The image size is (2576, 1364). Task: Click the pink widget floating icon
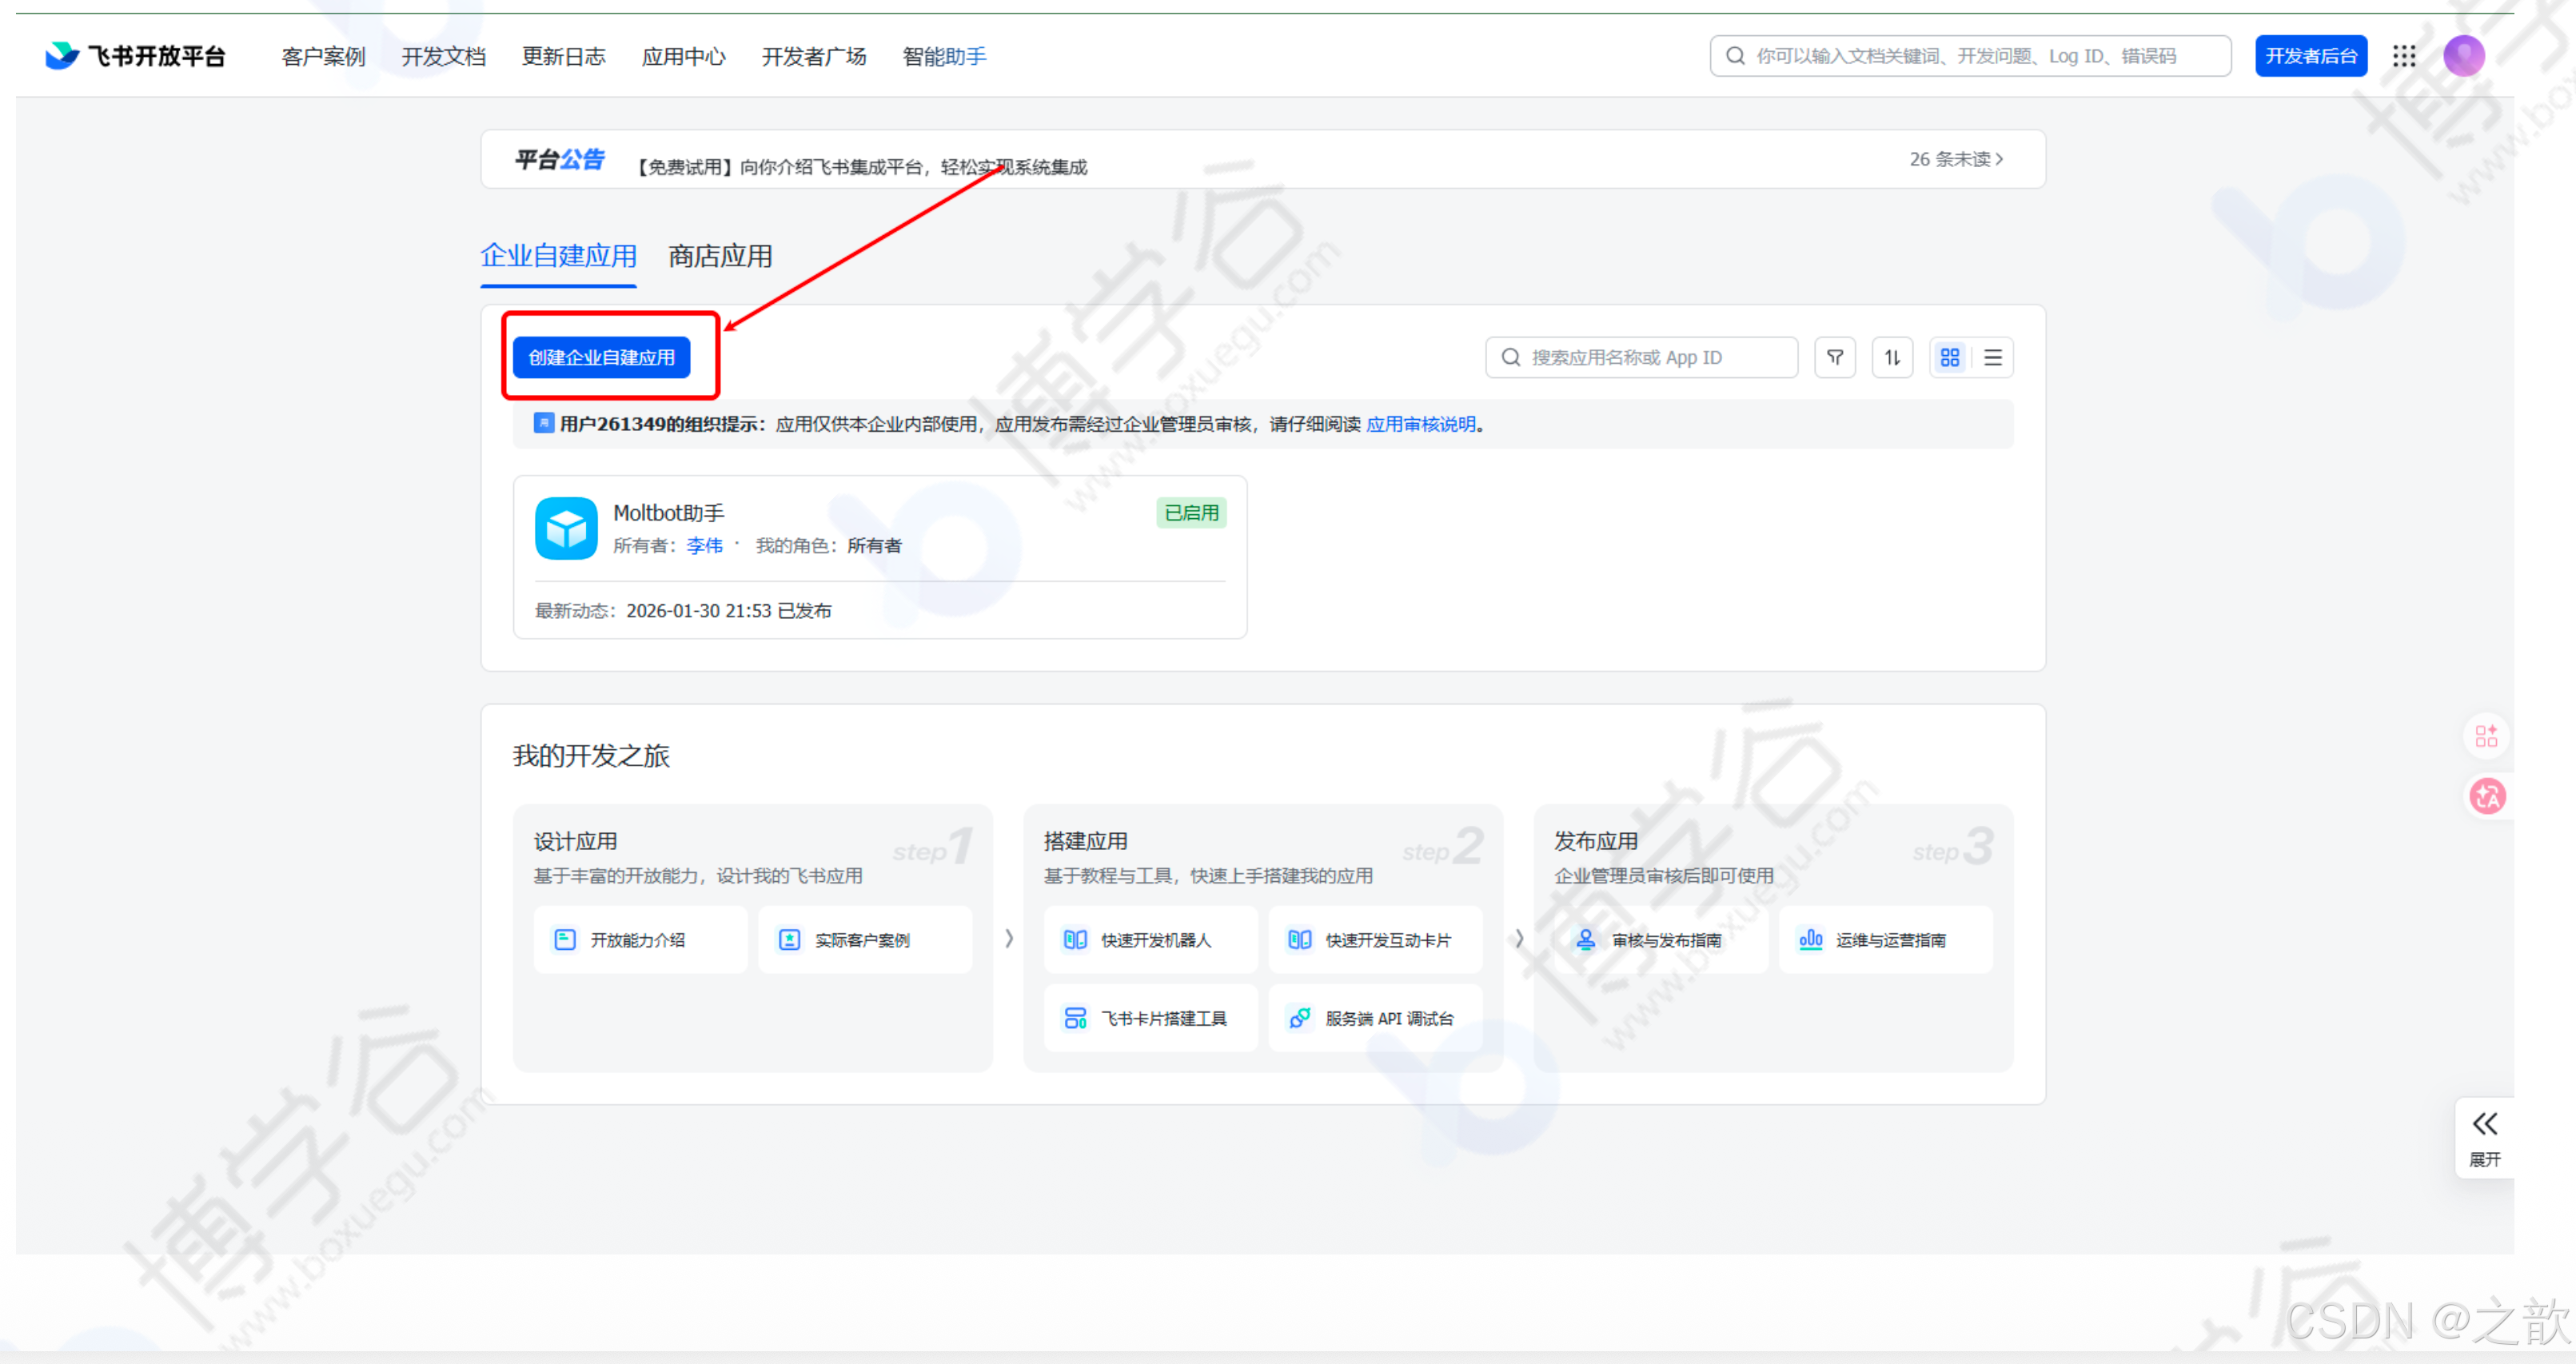click(x=2487, y=737)
